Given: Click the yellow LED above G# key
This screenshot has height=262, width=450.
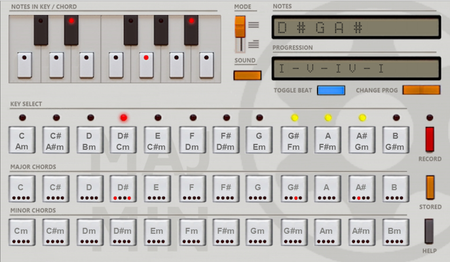Looking at the screenshot, I should (295, 118).
